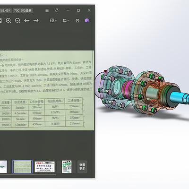The width and height of the screenshot is (189, 189).
Task: Expand the crop tool dropdown arrow
Action: [69, 20]
